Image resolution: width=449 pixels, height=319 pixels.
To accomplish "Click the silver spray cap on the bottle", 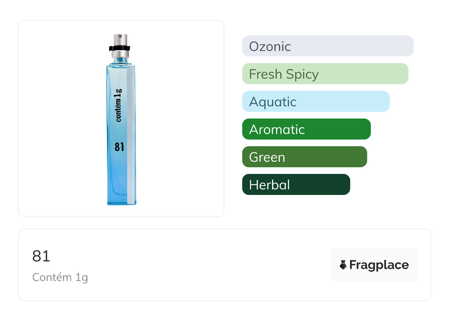I will tap(120, 40).
